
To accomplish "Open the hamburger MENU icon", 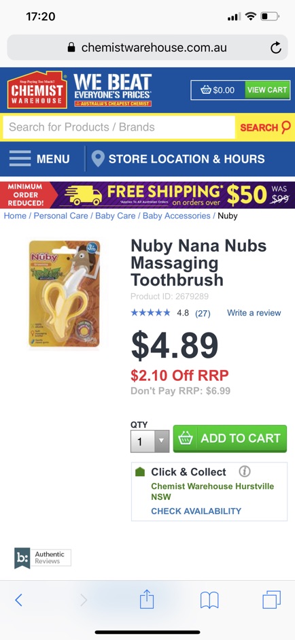I will pyautogui.click(x=20, y=158).
